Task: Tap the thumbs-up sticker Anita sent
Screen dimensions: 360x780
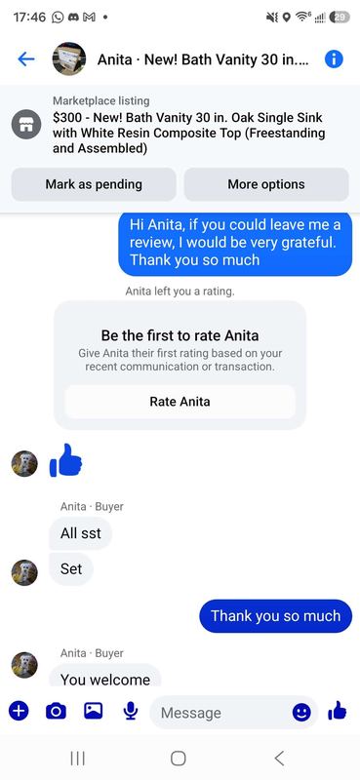Action: click(x=65, y=460)
